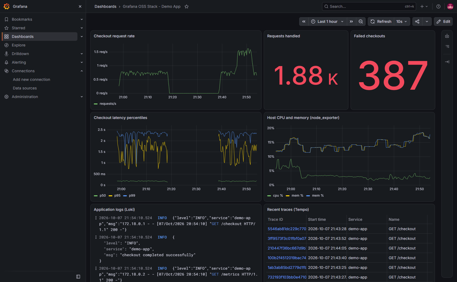Move time range backwards
This screenshot has width=457, height=282.
click(304, 21)
